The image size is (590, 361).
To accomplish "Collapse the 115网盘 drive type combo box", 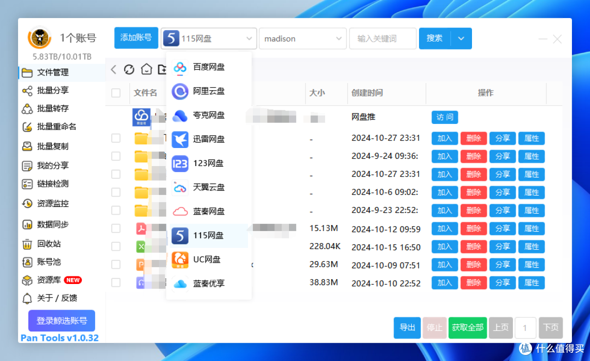I will click(209, 38).
